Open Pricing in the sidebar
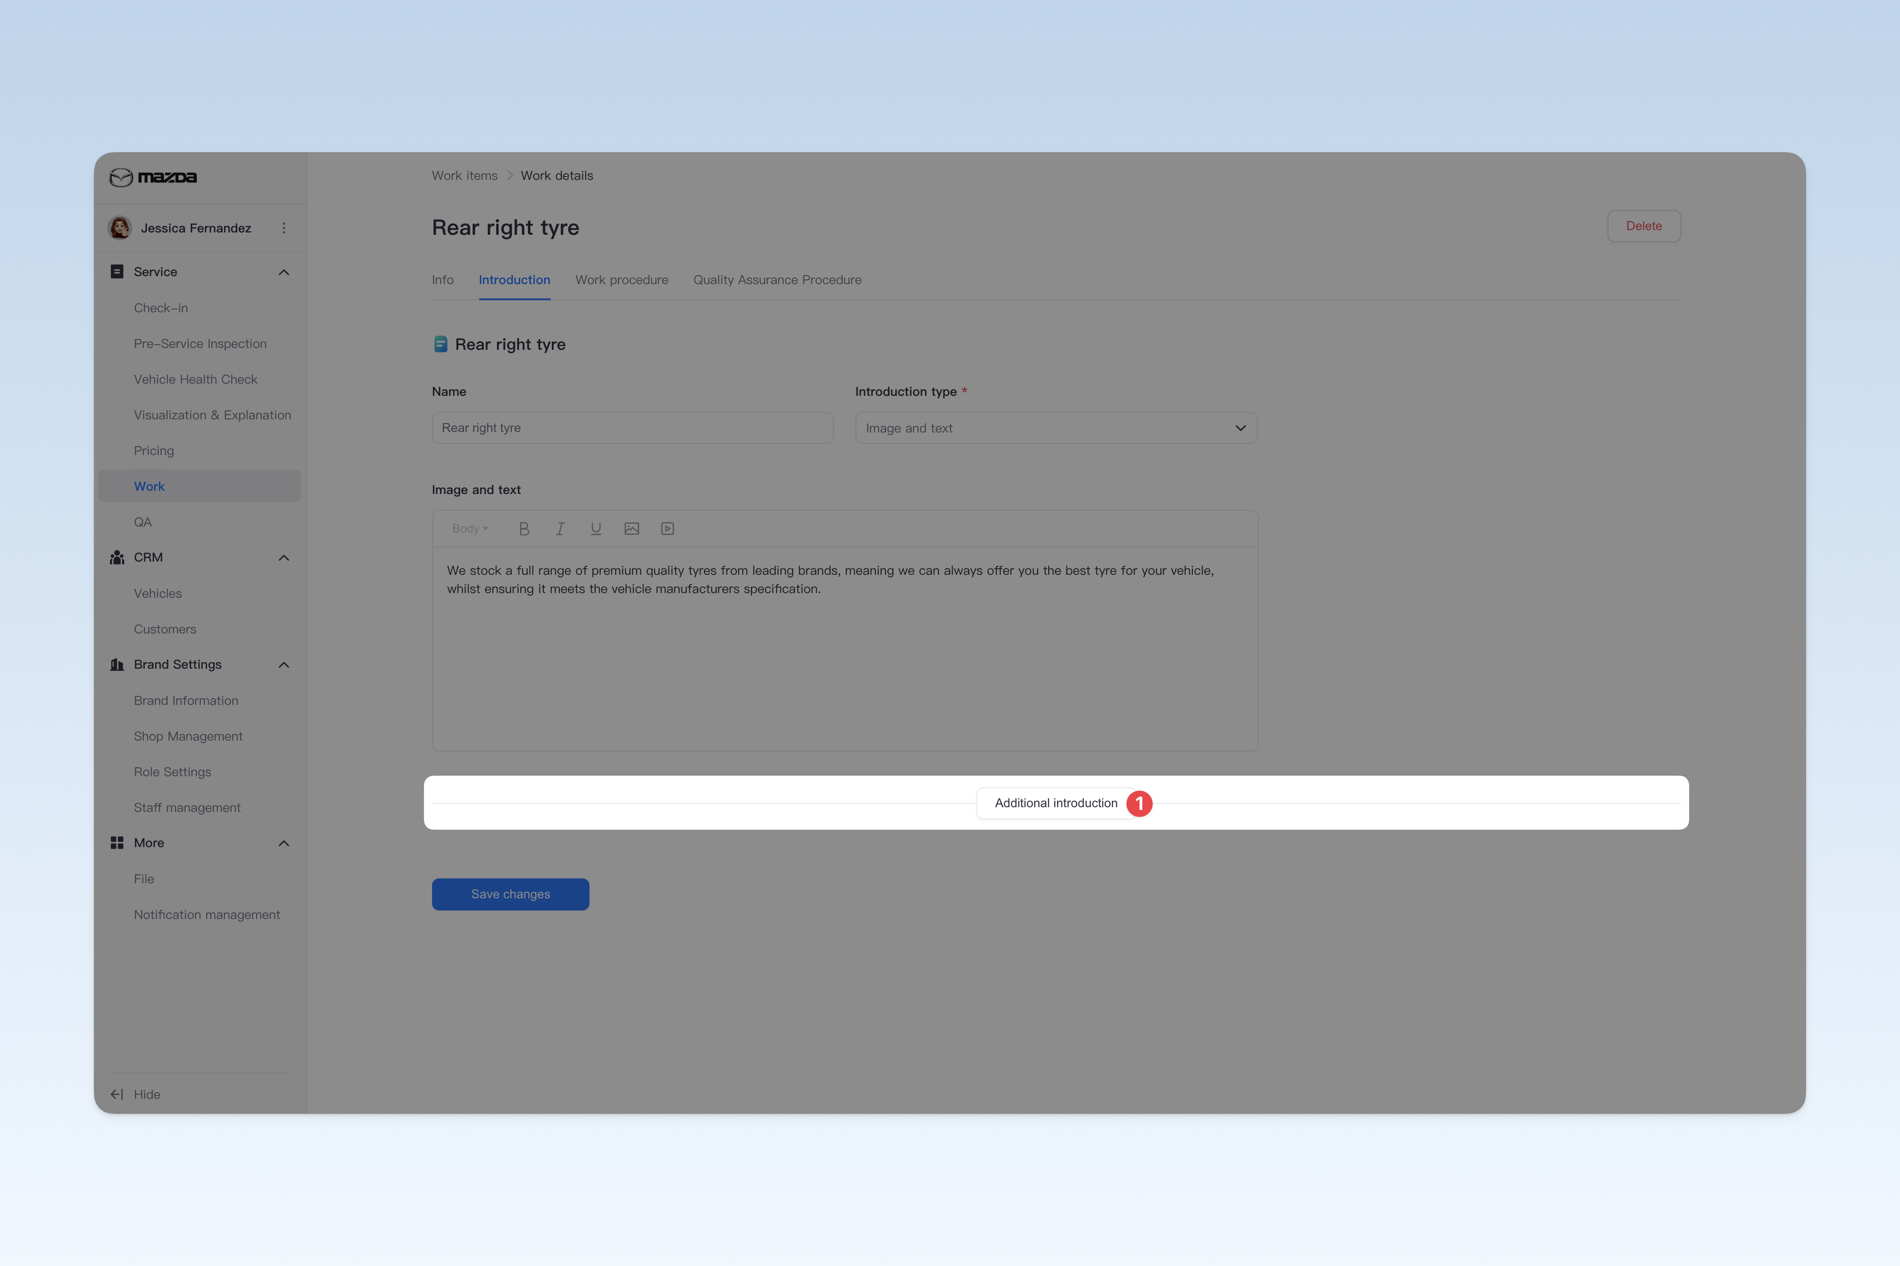 point(154,450)
